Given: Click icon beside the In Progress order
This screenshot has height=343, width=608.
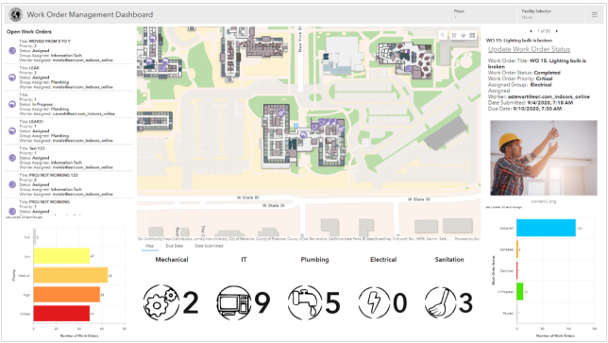Looking at the screenshot, I should (x=12, y=104).
